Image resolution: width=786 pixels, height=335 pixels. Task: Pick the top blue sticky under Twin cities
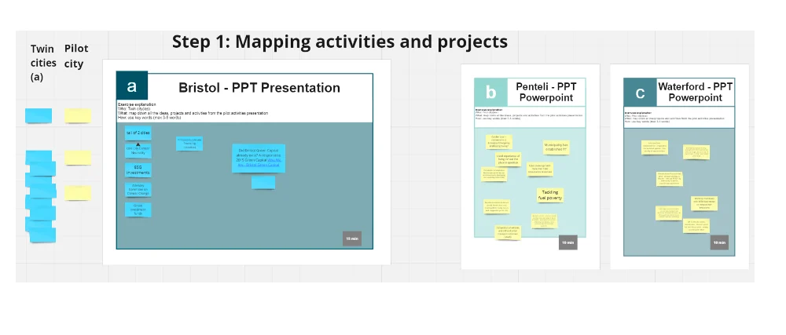(39, 116)
